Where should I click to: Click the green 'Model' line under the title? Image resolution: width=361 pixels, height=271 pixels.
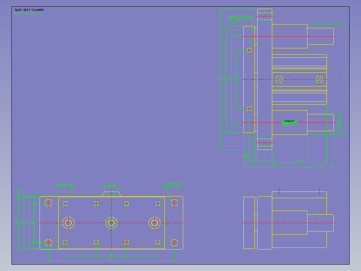click(28, 14)
